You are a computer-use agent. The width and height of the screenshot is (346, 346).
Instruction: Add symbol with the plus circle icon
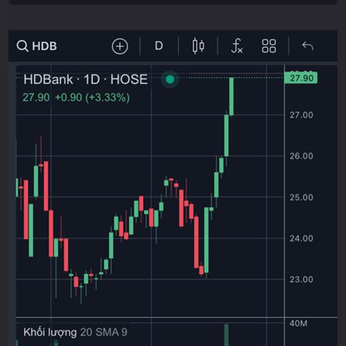[x=120, y=46]
